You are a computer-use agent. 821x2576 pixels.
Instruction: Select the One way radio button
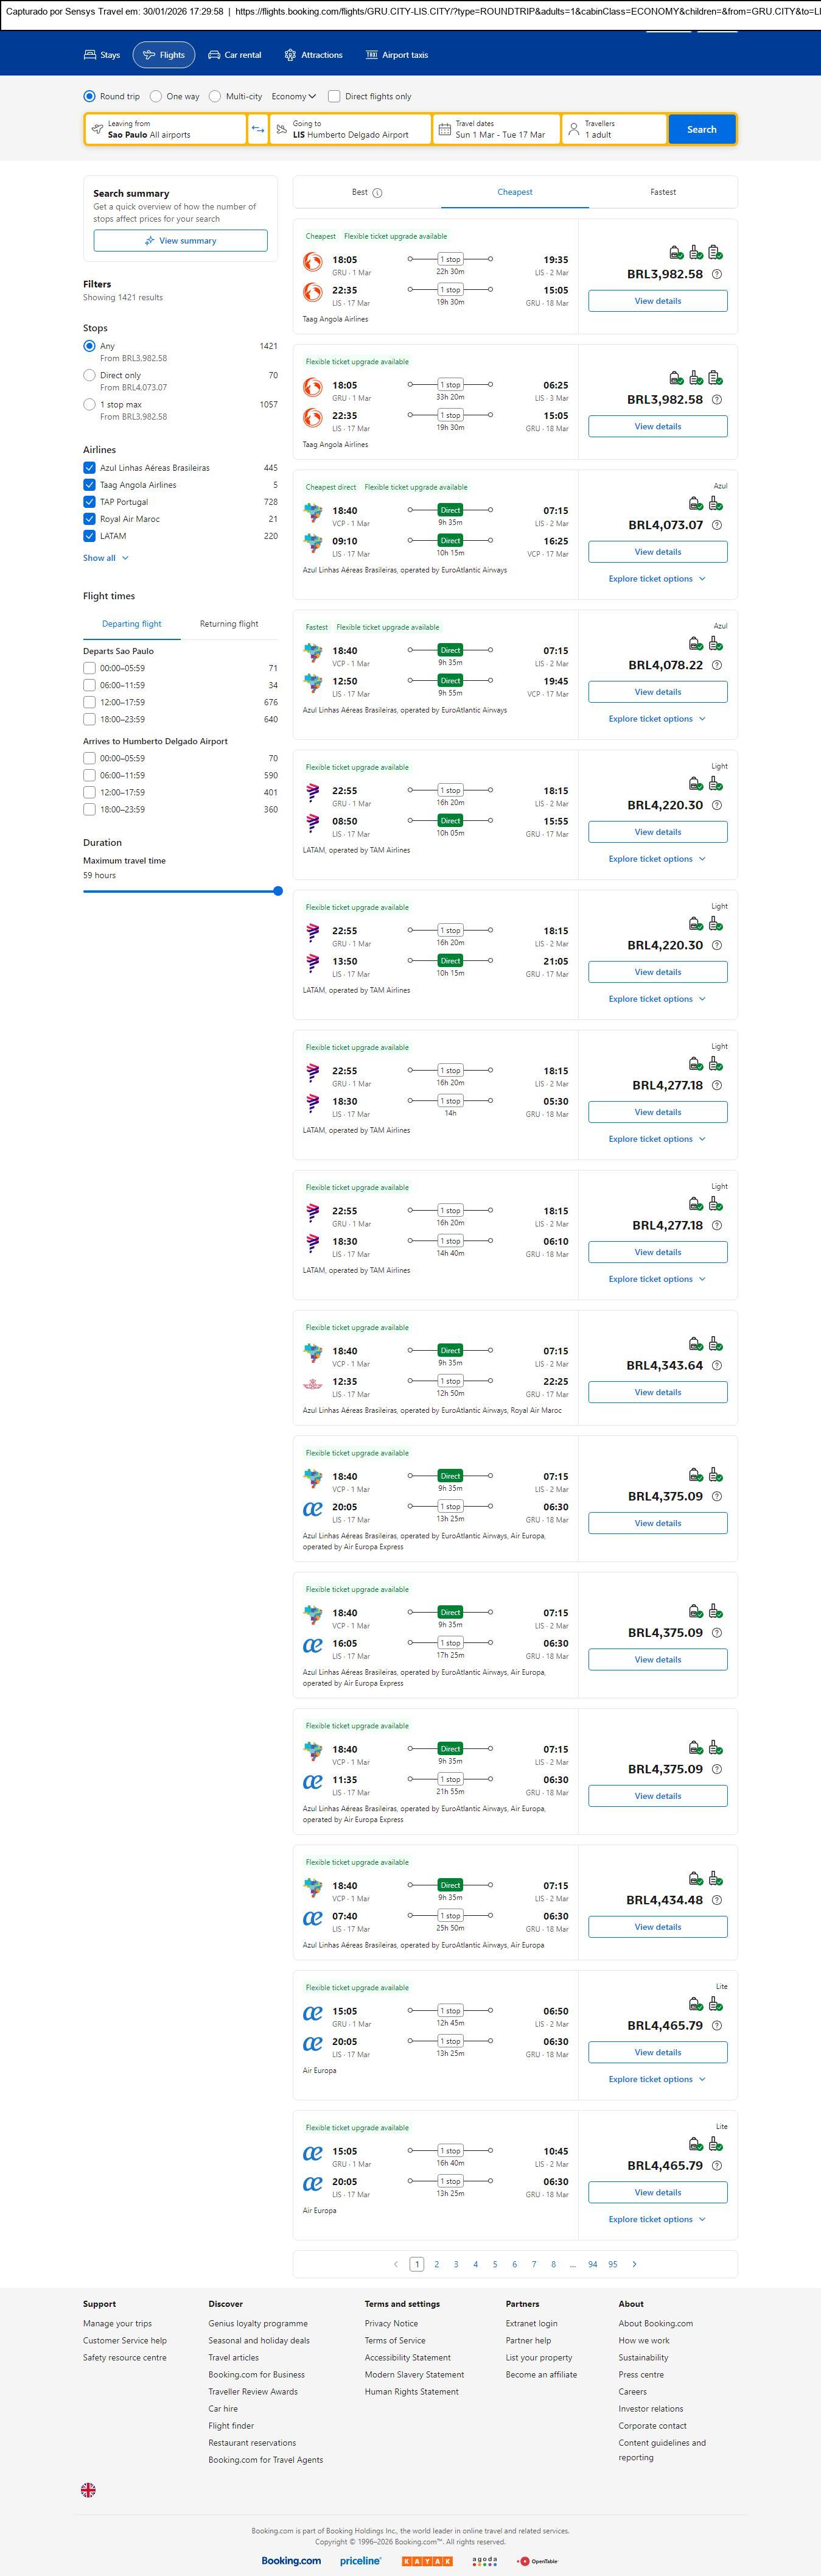tap(156, 97)
